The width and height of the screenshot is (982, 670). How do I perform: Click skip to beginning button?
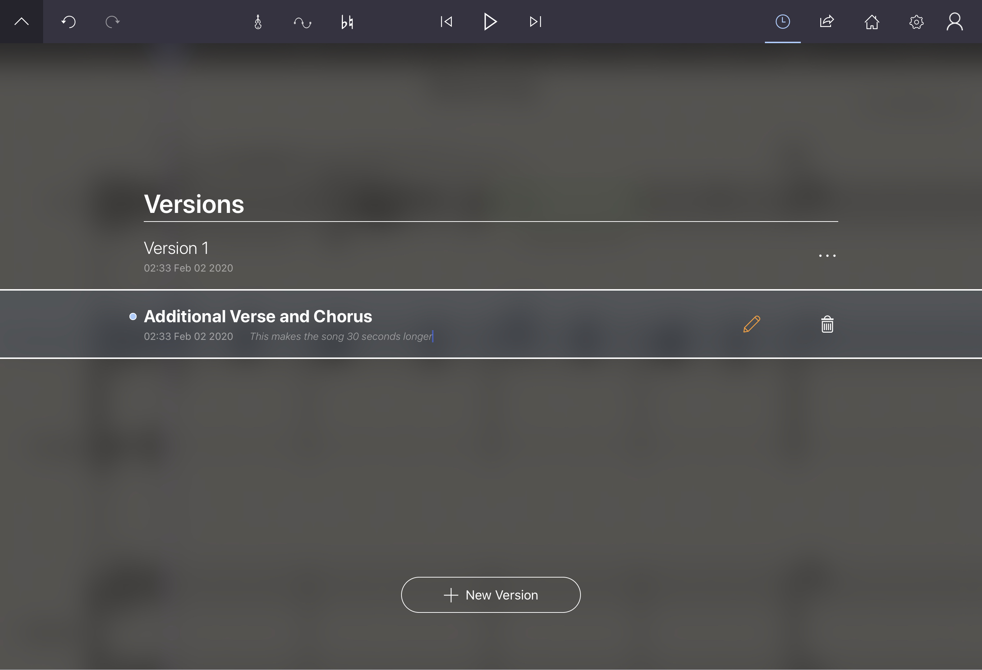tap(446, 21)
